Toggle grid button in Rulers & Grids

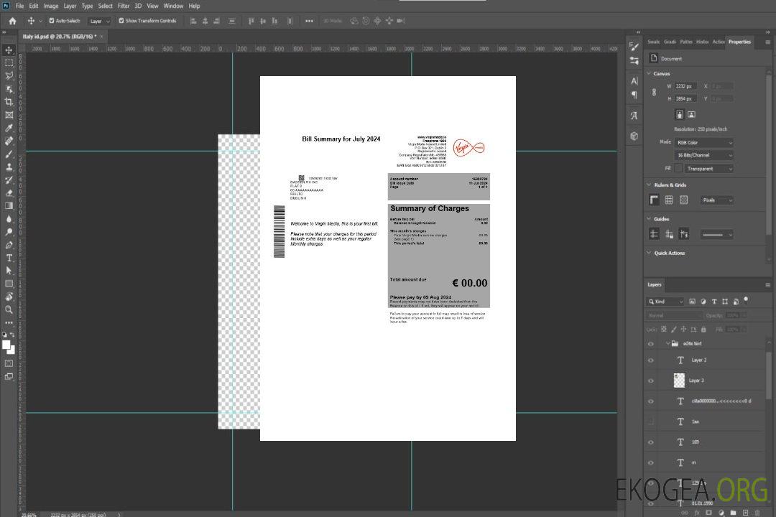coord(669,200)
